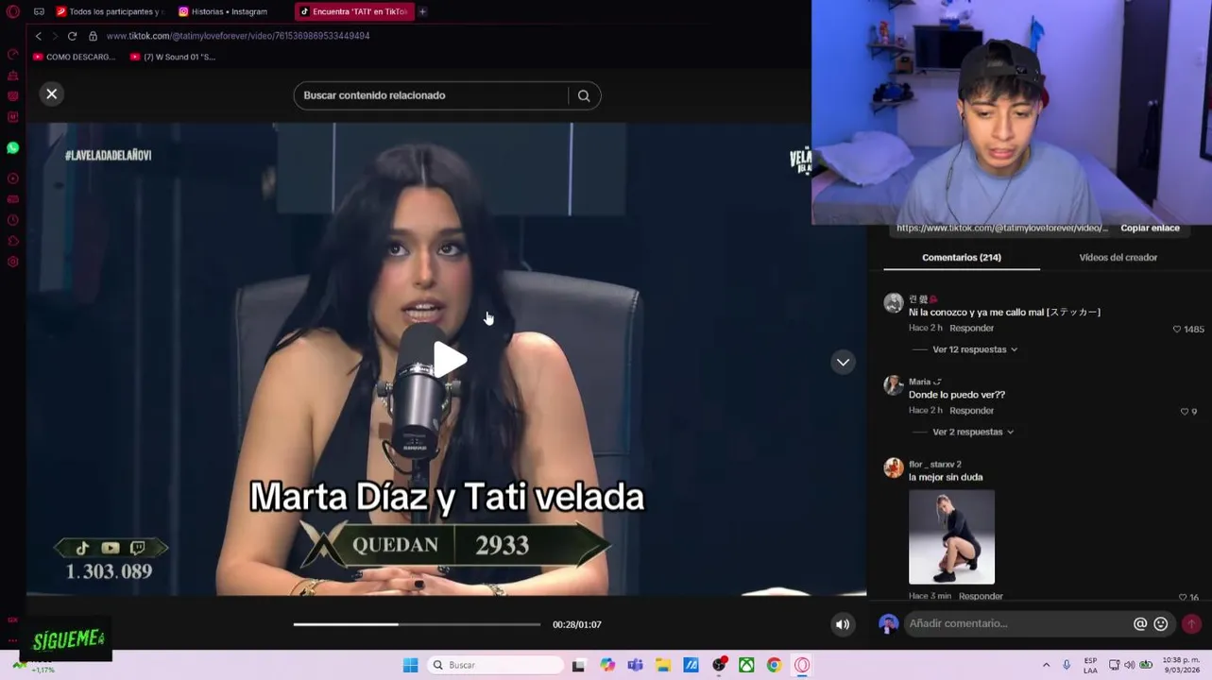Go to next video with down arrow
The image size is (1212, 680).
pos(843,362)
